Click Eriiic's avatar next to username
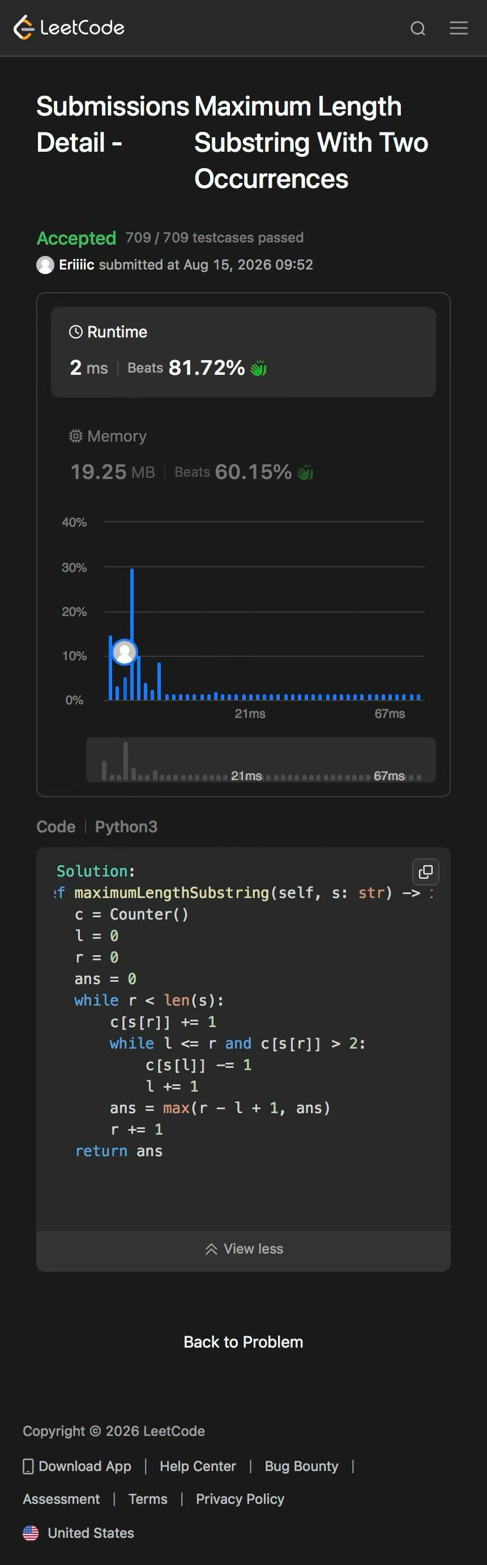The height and width of the screenshot is (1565, 487). tap(45, 265)
